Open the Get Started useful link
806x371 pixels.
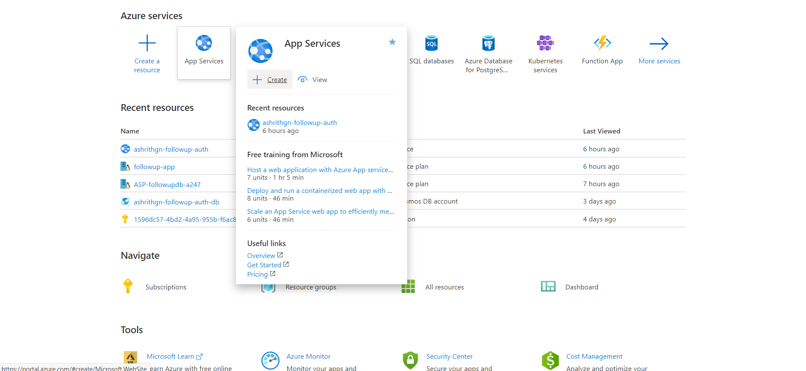(x=264, y=265)
